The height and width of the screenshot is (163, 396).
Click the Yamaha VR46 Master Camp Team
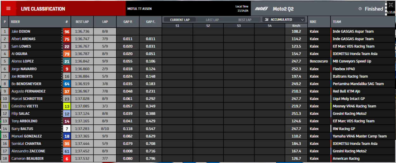click(360, 136)
